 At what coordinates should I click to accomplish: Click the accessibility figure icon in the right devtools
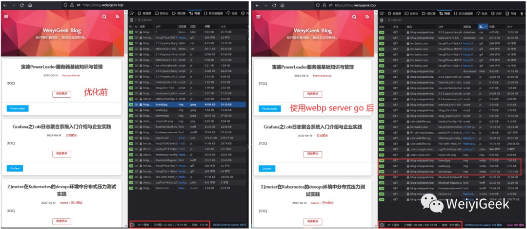522,14
